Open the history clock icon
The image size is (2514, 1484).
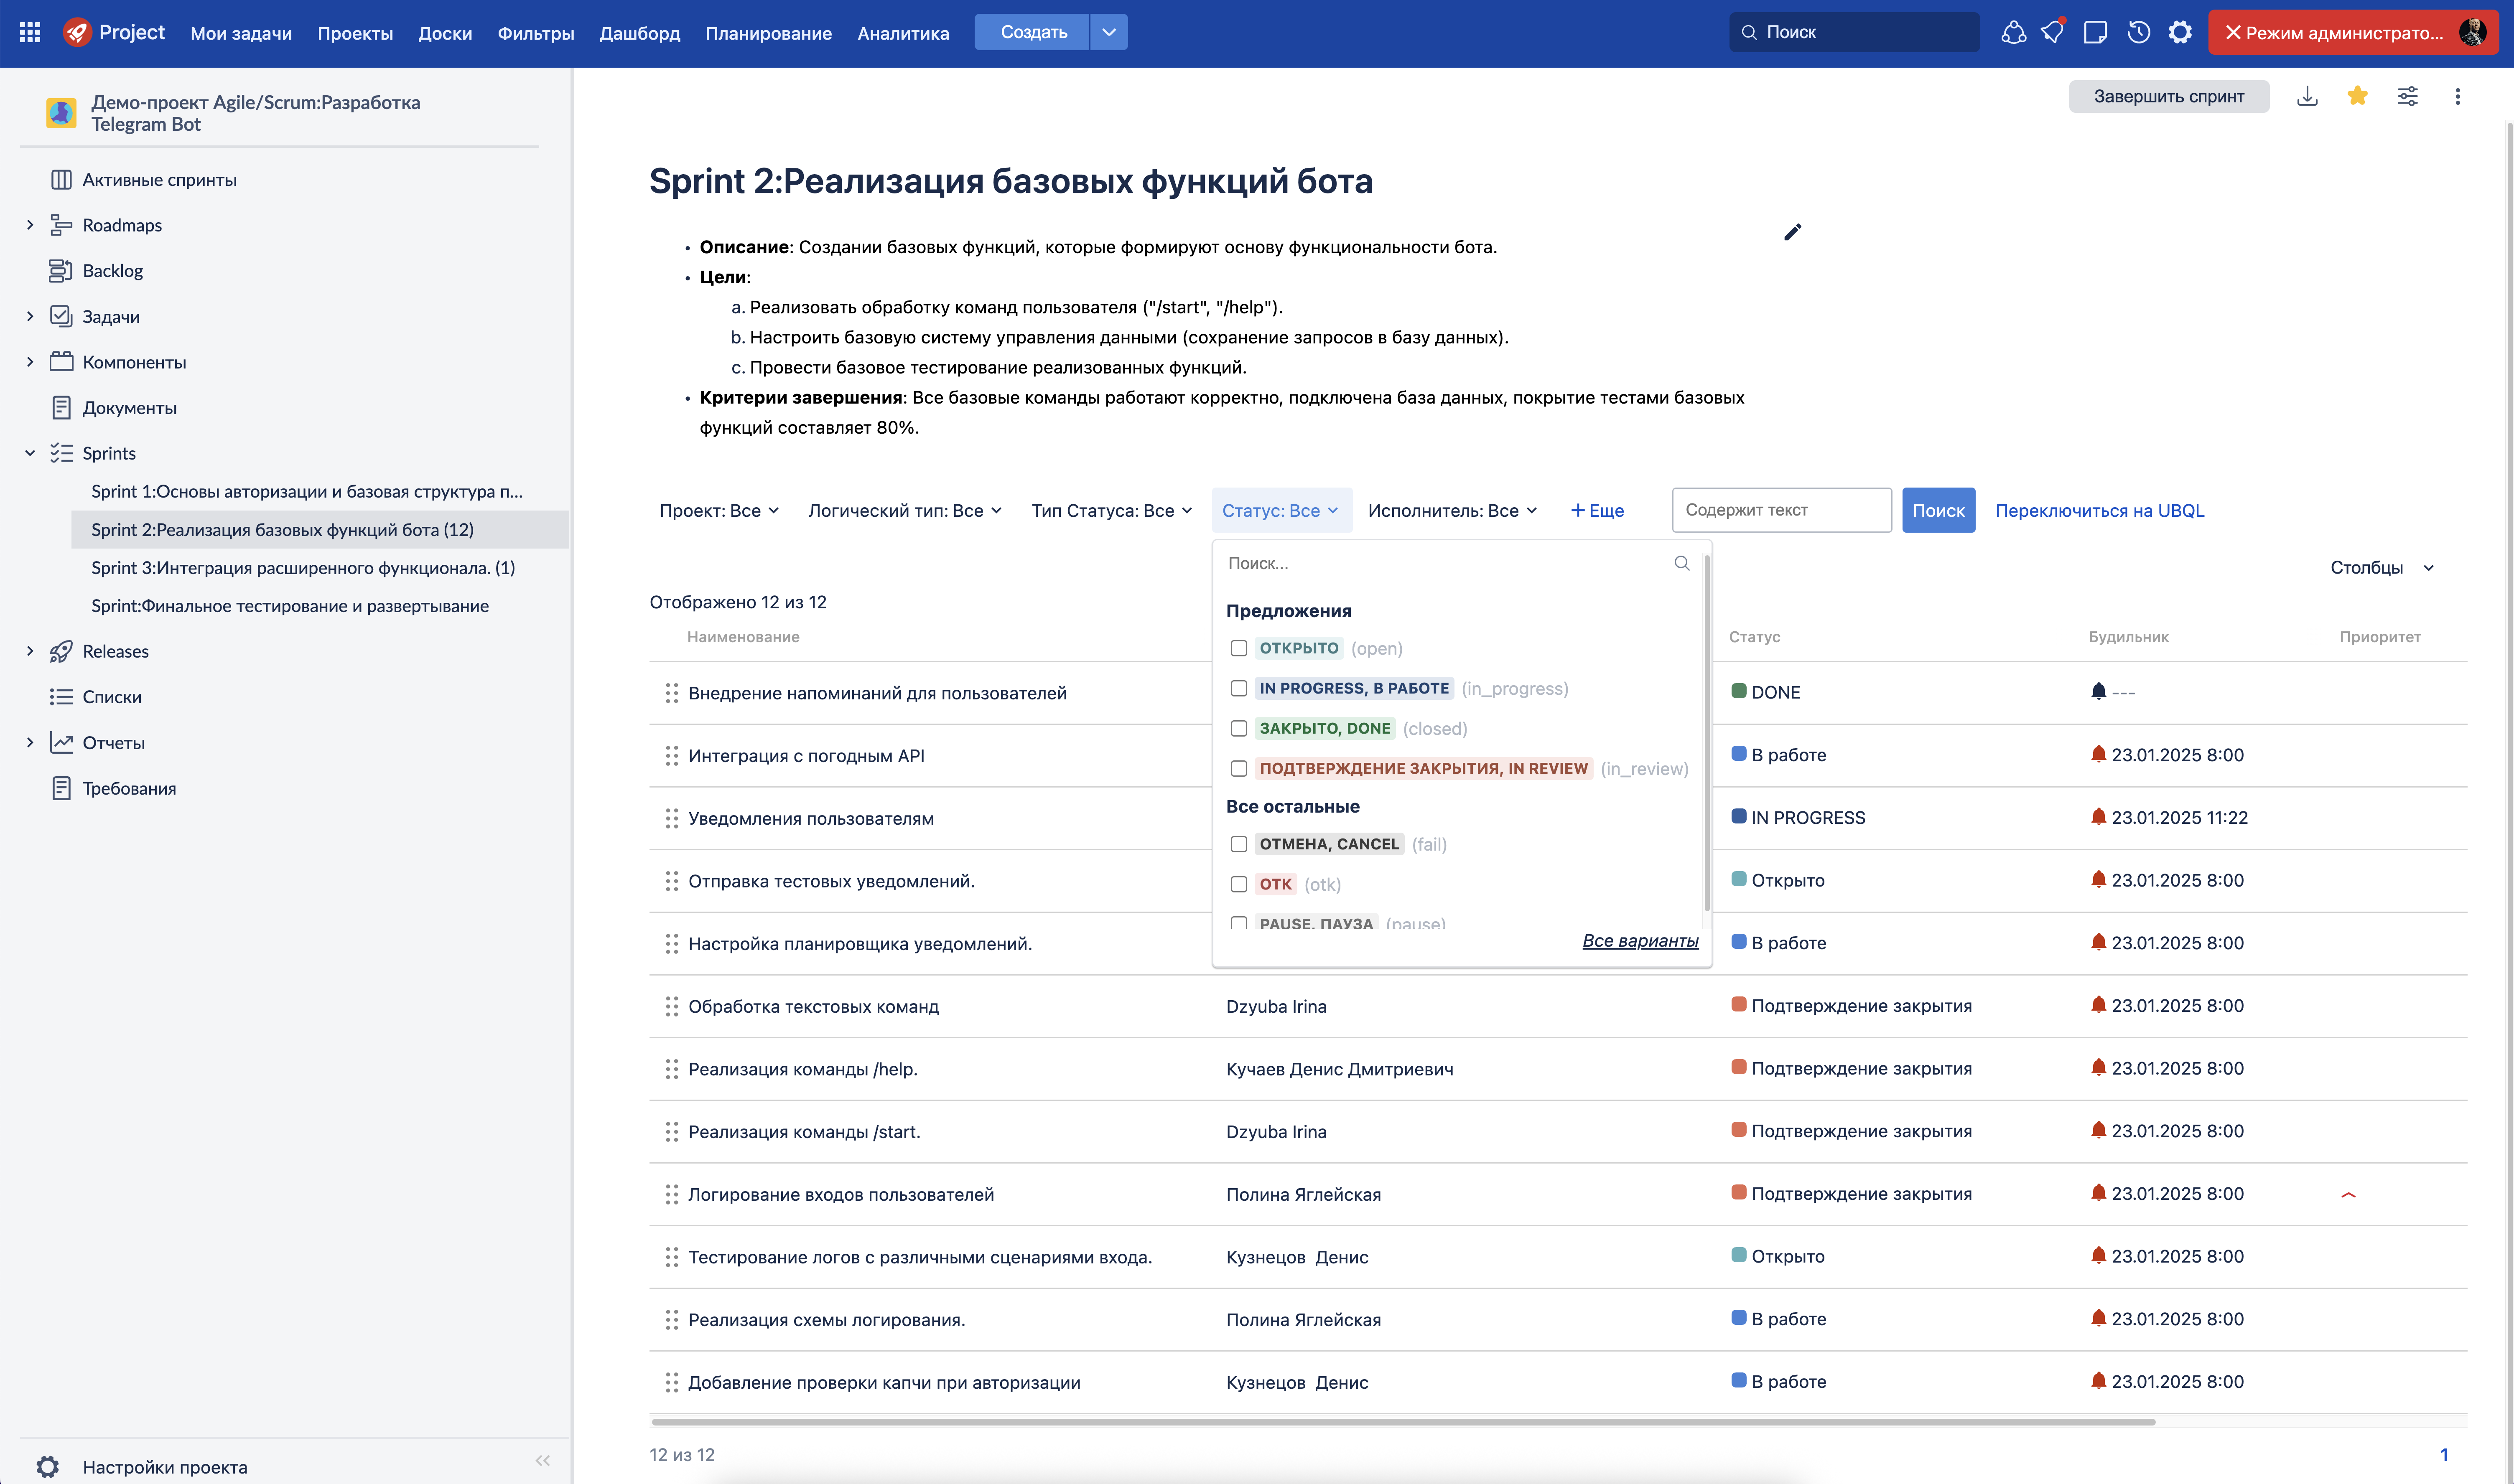(x=2138, y=32)
